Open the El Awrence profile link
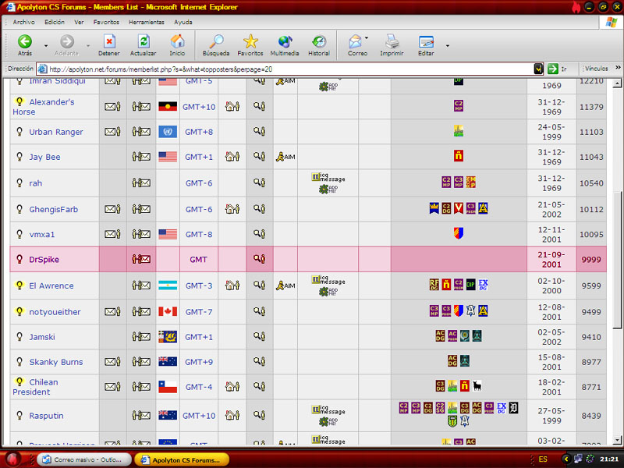This screenshot has width=624, height=468. click(x=51, y=285)
